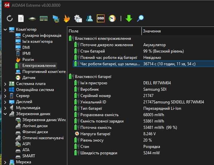Expand the Мережа tree node

click(x=5, y=162)
